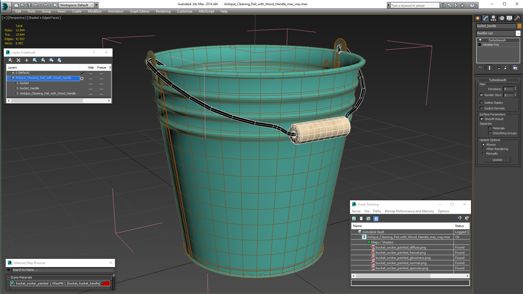Screen dimensions: 523x294
Task: Click the Hide/Unhide All Layers icon
Action: pos(51,60)
